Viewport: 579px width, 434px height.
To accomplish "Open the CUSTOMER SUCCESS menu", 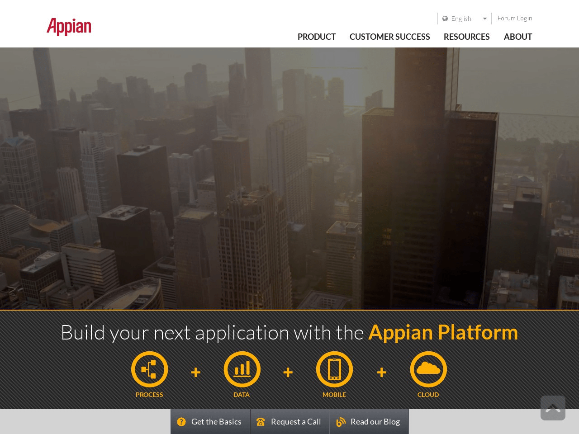I will (x=389, y=37).
